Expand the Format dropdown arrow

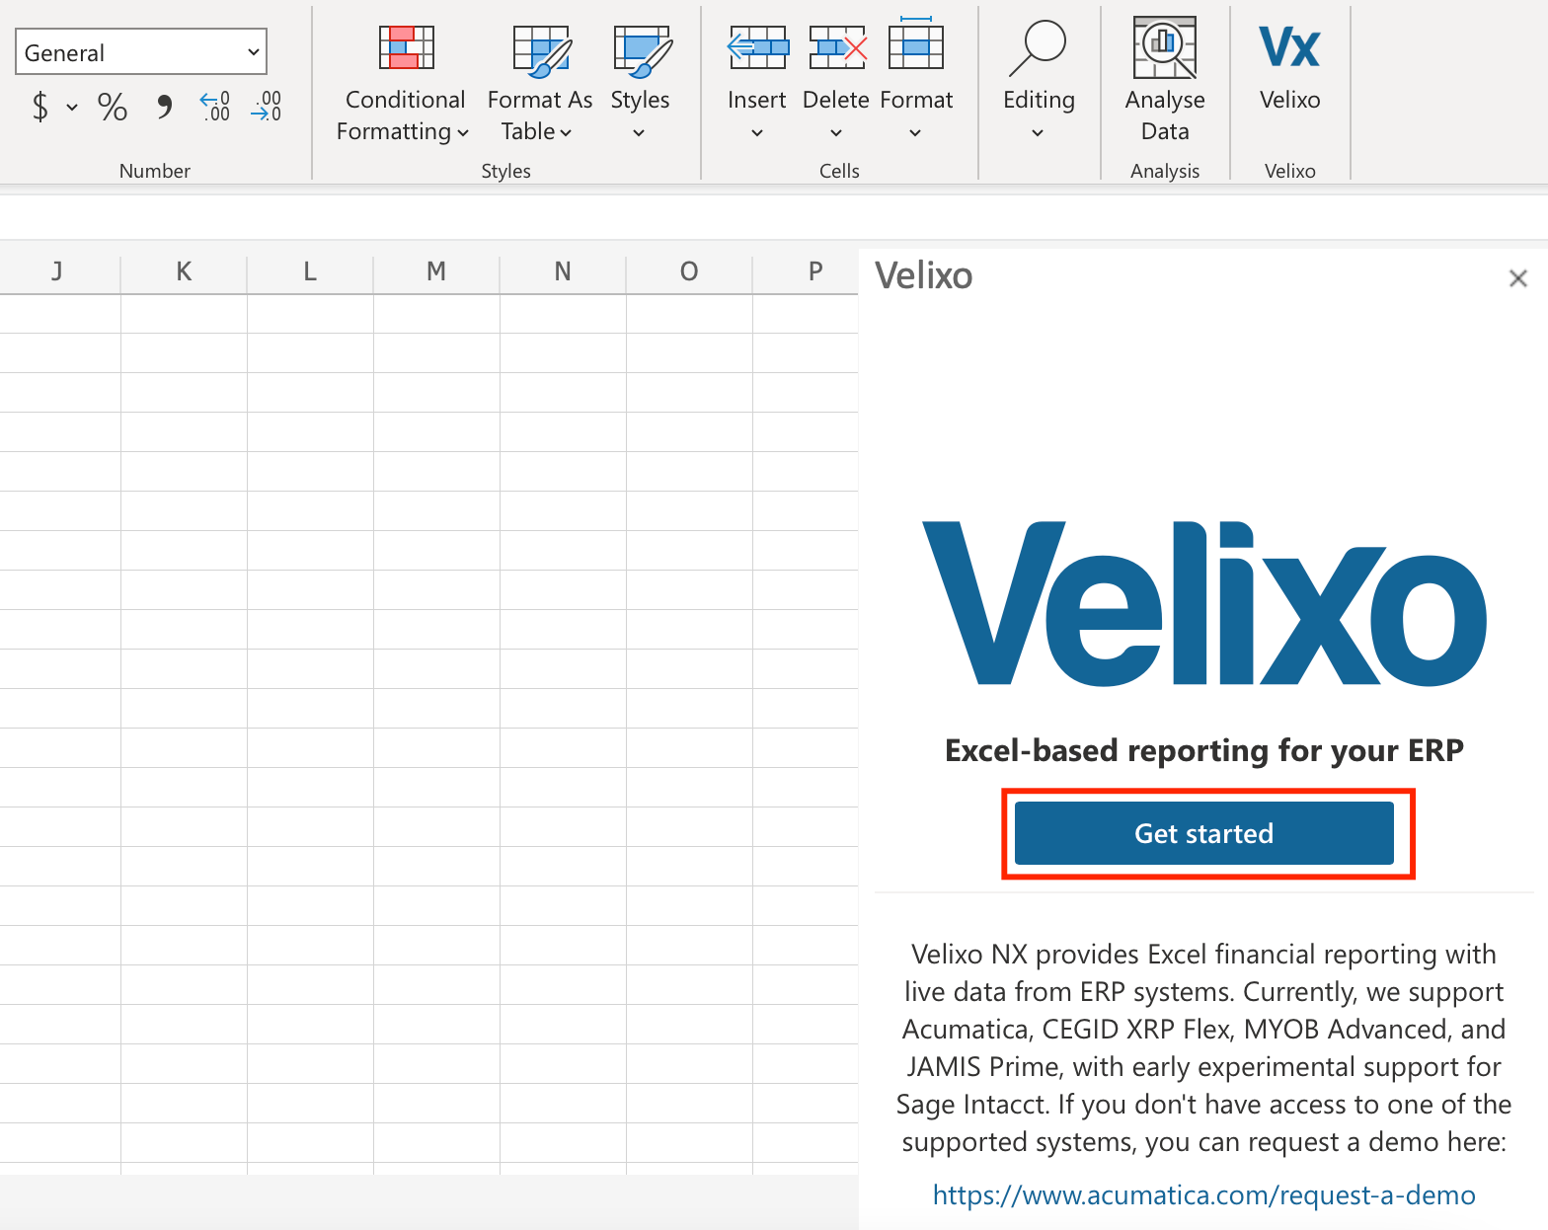tap(915, 133)
